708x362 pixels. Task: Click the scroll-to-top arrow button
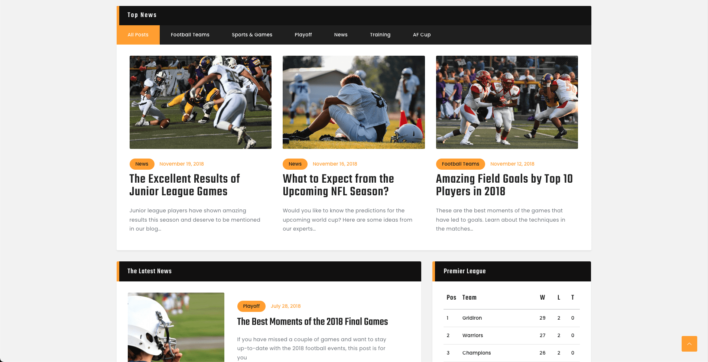[x=689, y=344]
